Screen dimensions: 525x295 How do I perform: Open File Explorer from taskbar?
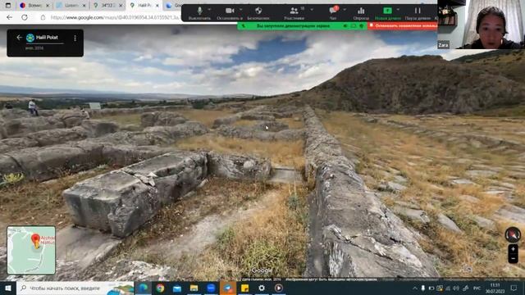point(194,288)
